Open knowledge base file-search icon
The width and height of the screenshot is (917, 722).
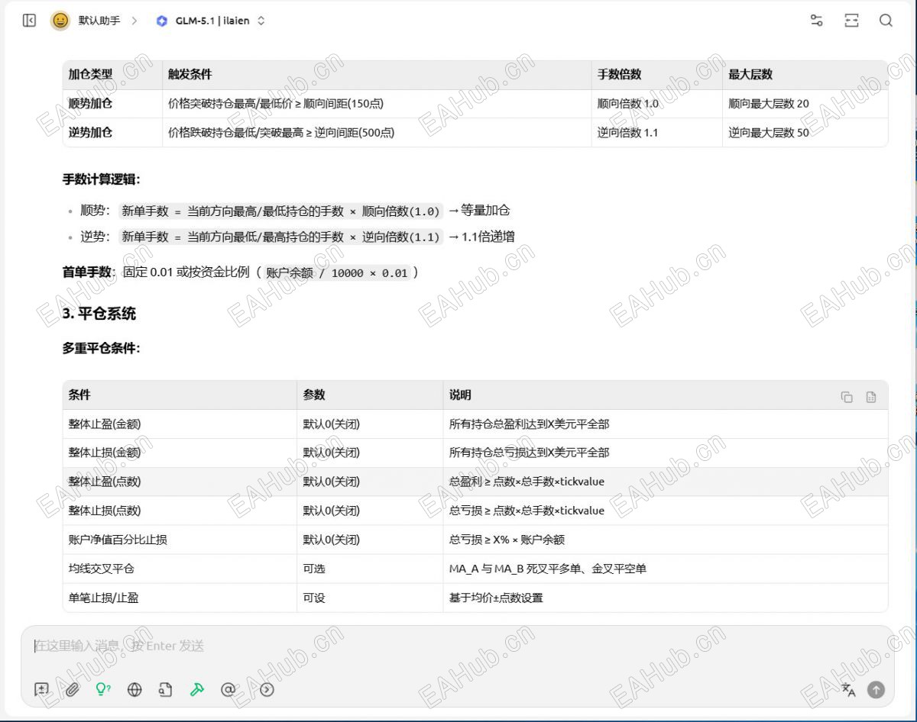(165, 689)
